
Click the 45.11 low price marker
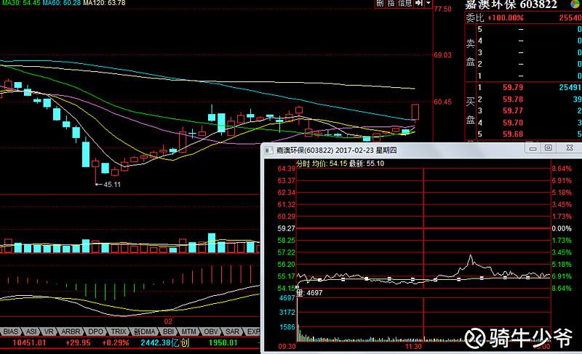(112, 184)
